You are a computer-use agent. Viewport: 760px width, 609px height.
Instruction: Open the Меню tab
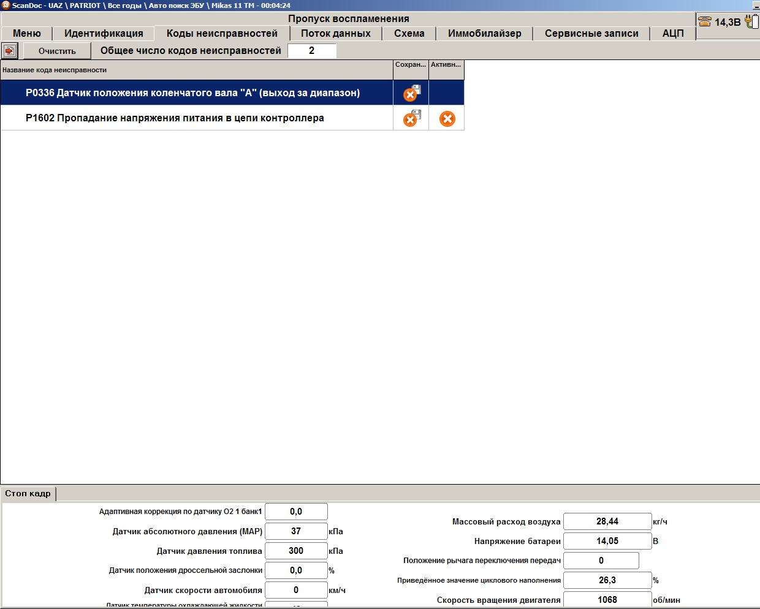click(27, 34)
